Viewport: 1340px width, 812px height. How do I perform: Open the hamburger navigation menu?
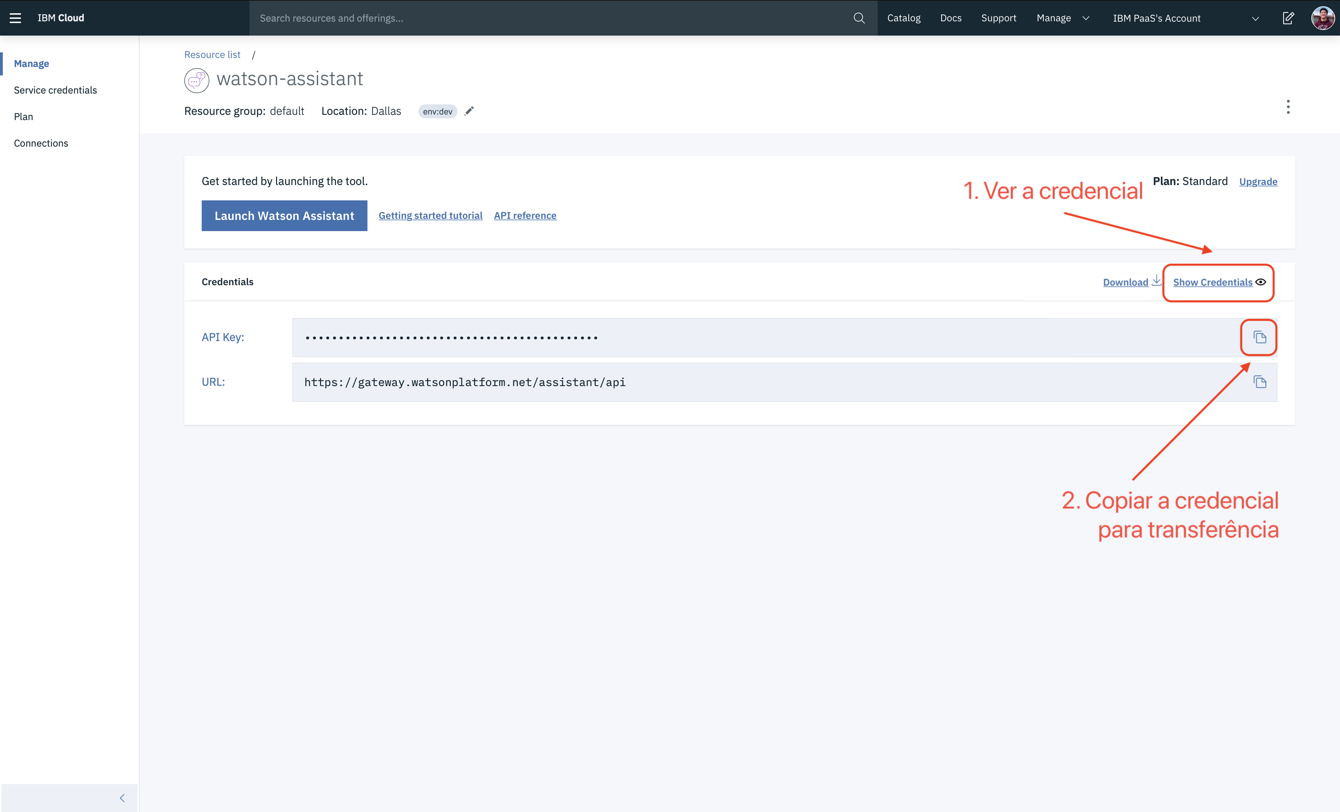coord(15,18)
